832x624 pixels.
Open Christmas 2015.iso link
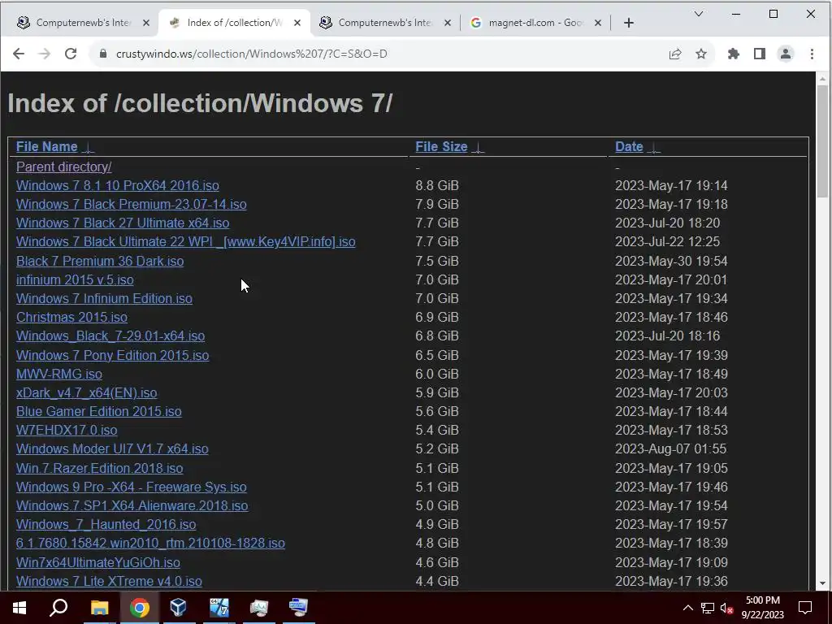coord(71,317)
